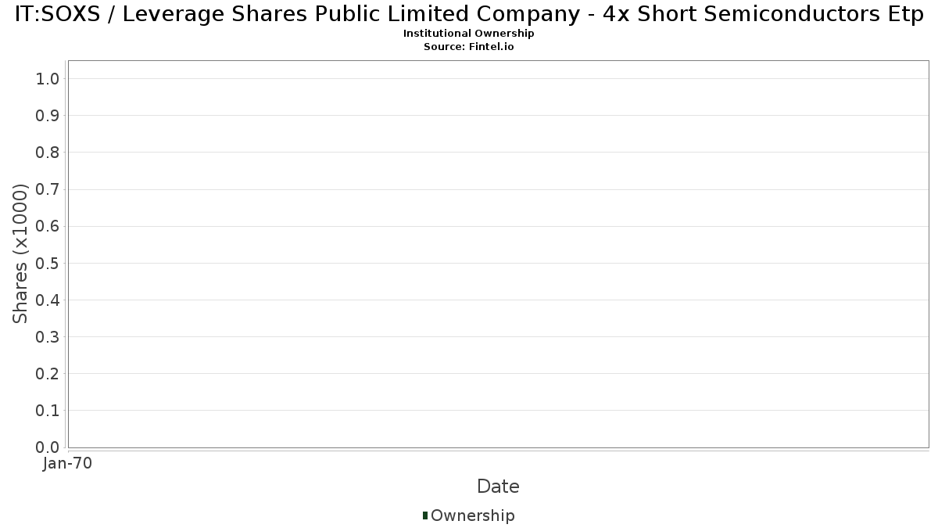This screenshot has width=938, height=528.
Task: Click the green Ownership legend color swatch
Action: [425, 515]
